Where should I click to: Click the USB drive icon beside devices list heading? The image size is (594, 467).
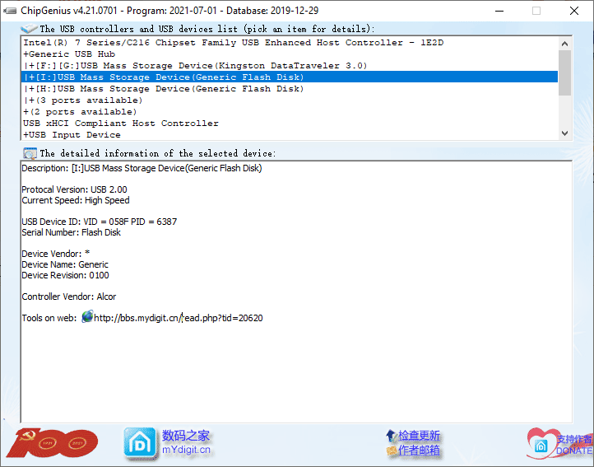(x=29, y=29)
